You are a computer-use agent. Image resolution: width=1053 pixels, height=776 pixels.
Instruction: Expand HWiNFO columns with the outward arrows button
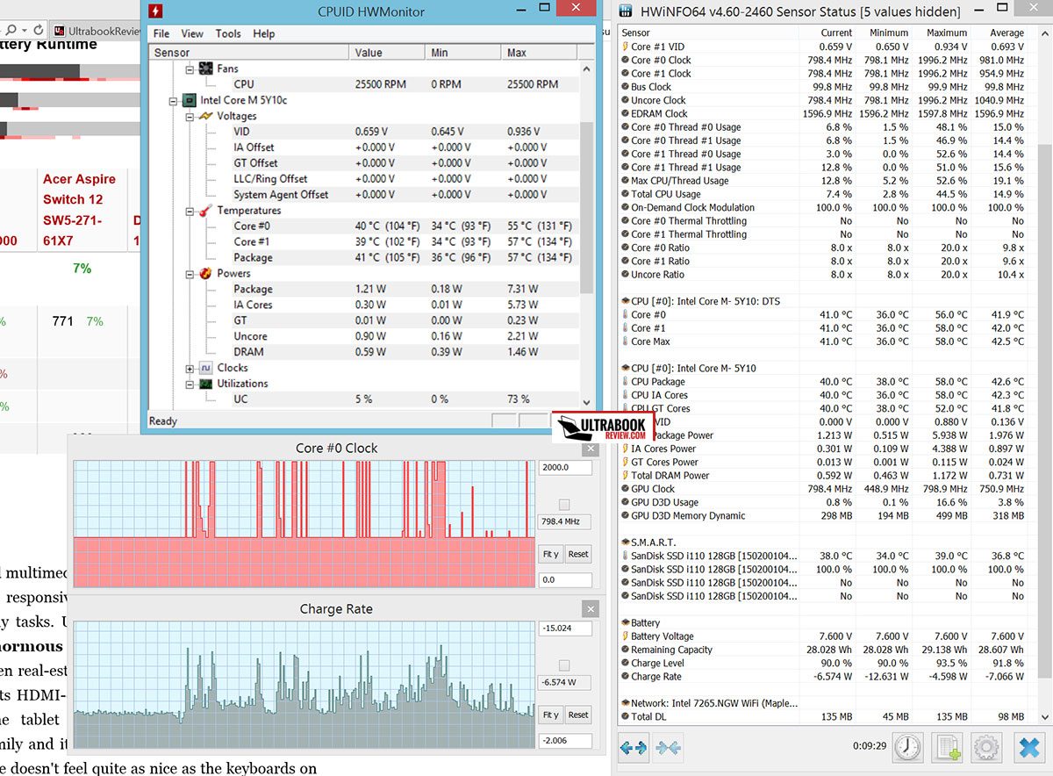pos(633,748)
